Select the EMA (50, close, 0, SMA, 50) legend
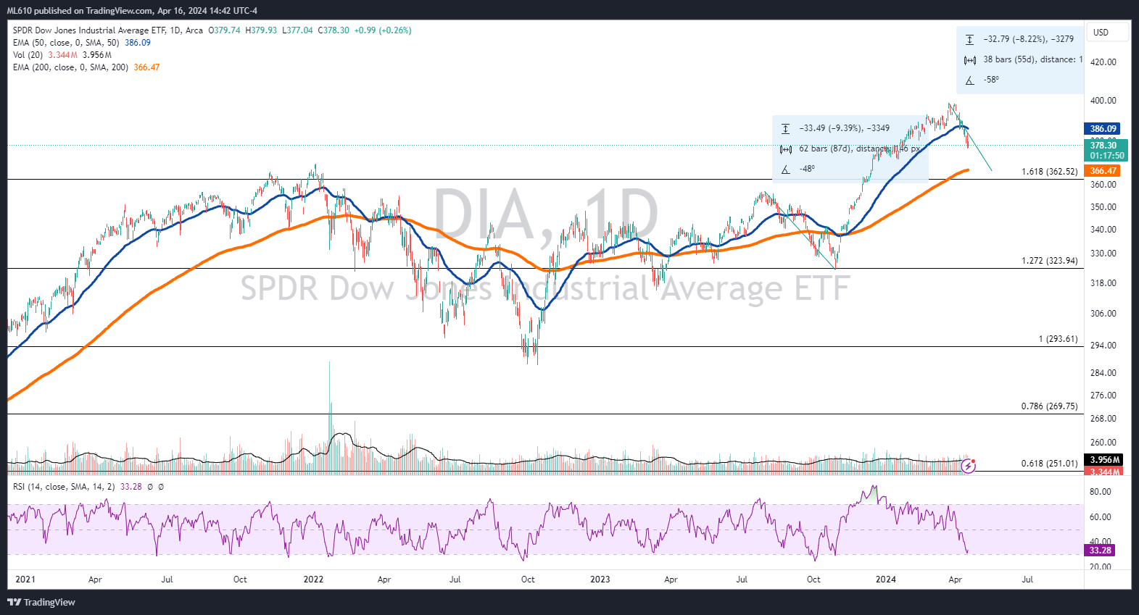 click(x=66, y=43)
